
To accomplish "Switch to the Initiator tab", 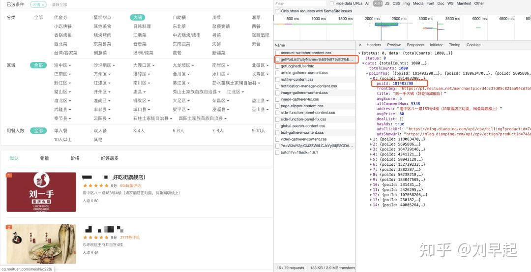I will tap(436, 45).
